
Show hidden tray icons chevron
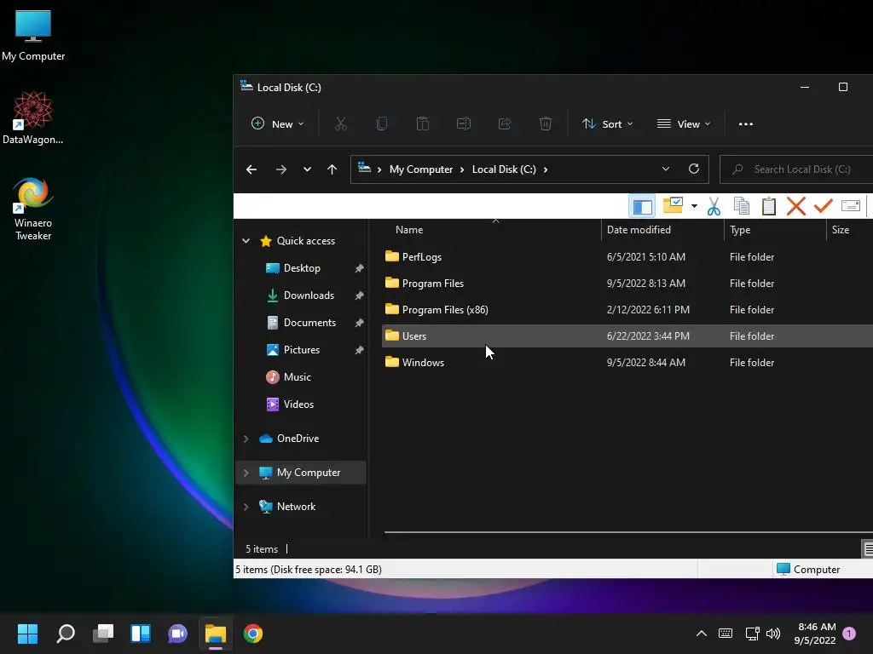[702, 634]
